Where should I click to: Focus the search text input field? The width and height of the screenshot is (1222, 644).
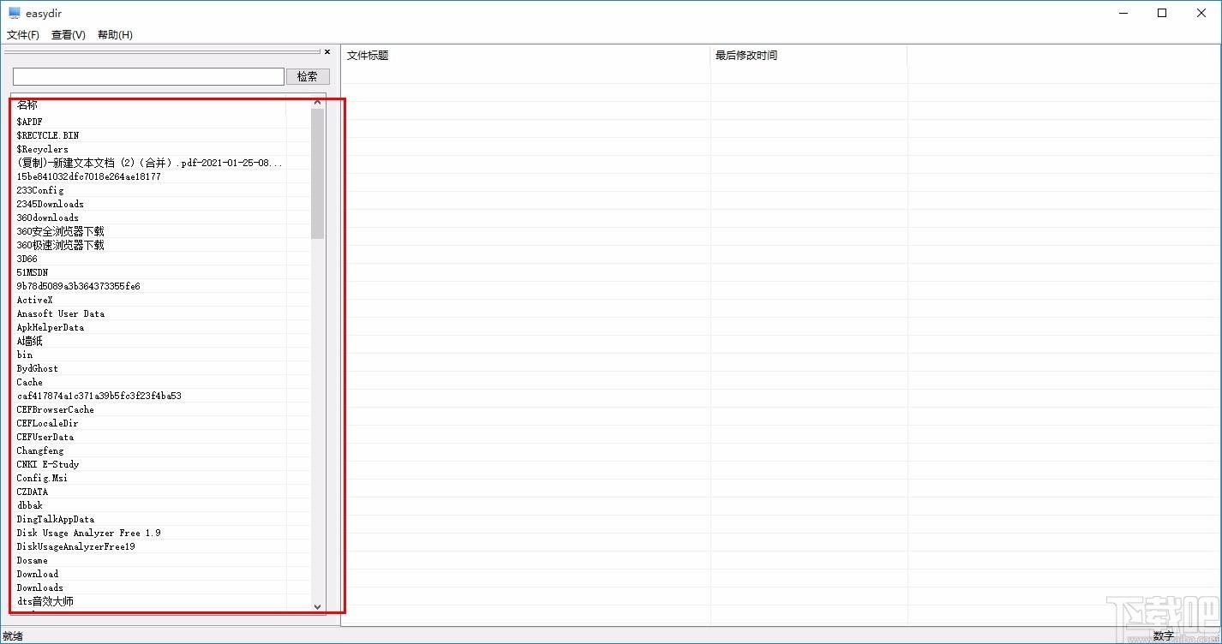pos(148,76)
